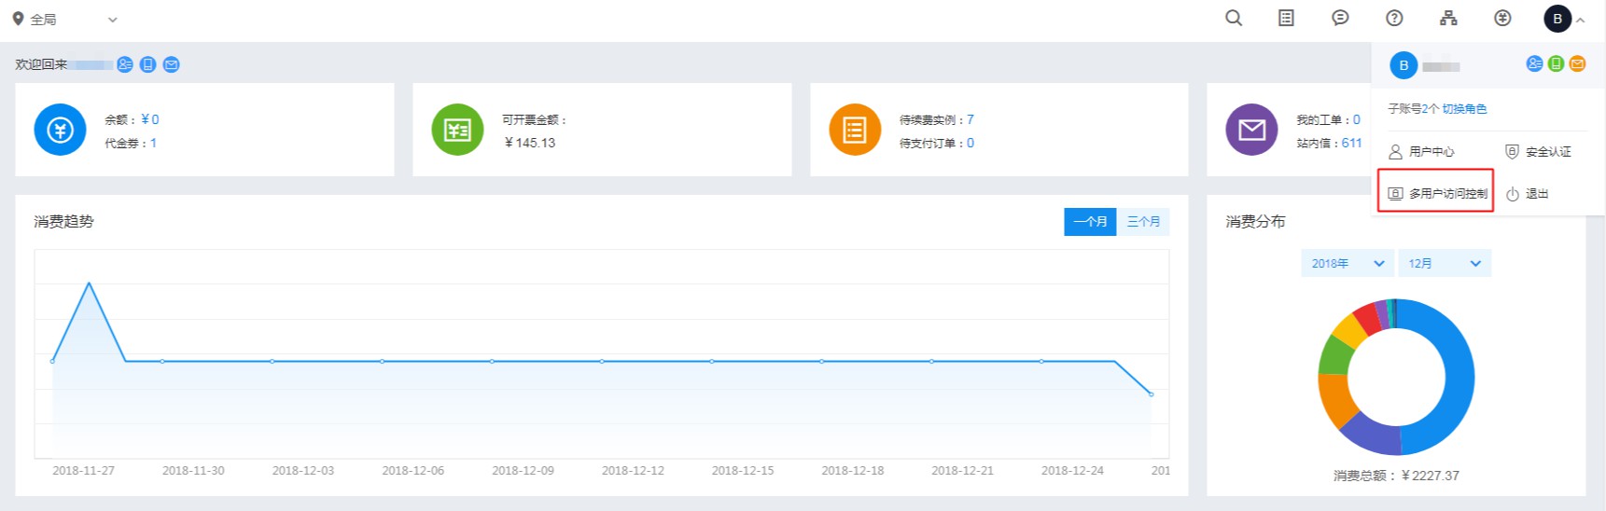The image size is (1606, 511).
Task: Click the orange pending renewal list icon
Action: 854,130
